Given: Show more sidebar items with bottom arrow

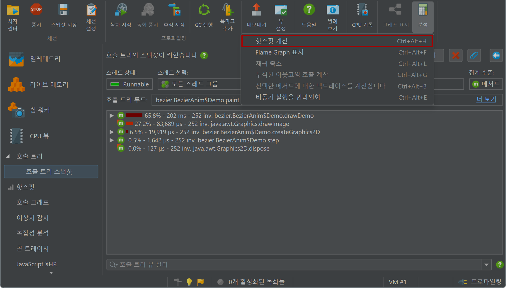Looking at the screenshot, I should point(51,273).
